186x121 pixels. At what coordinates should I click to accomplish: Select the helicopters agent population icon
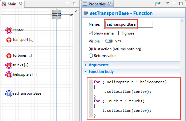point(9,75)
